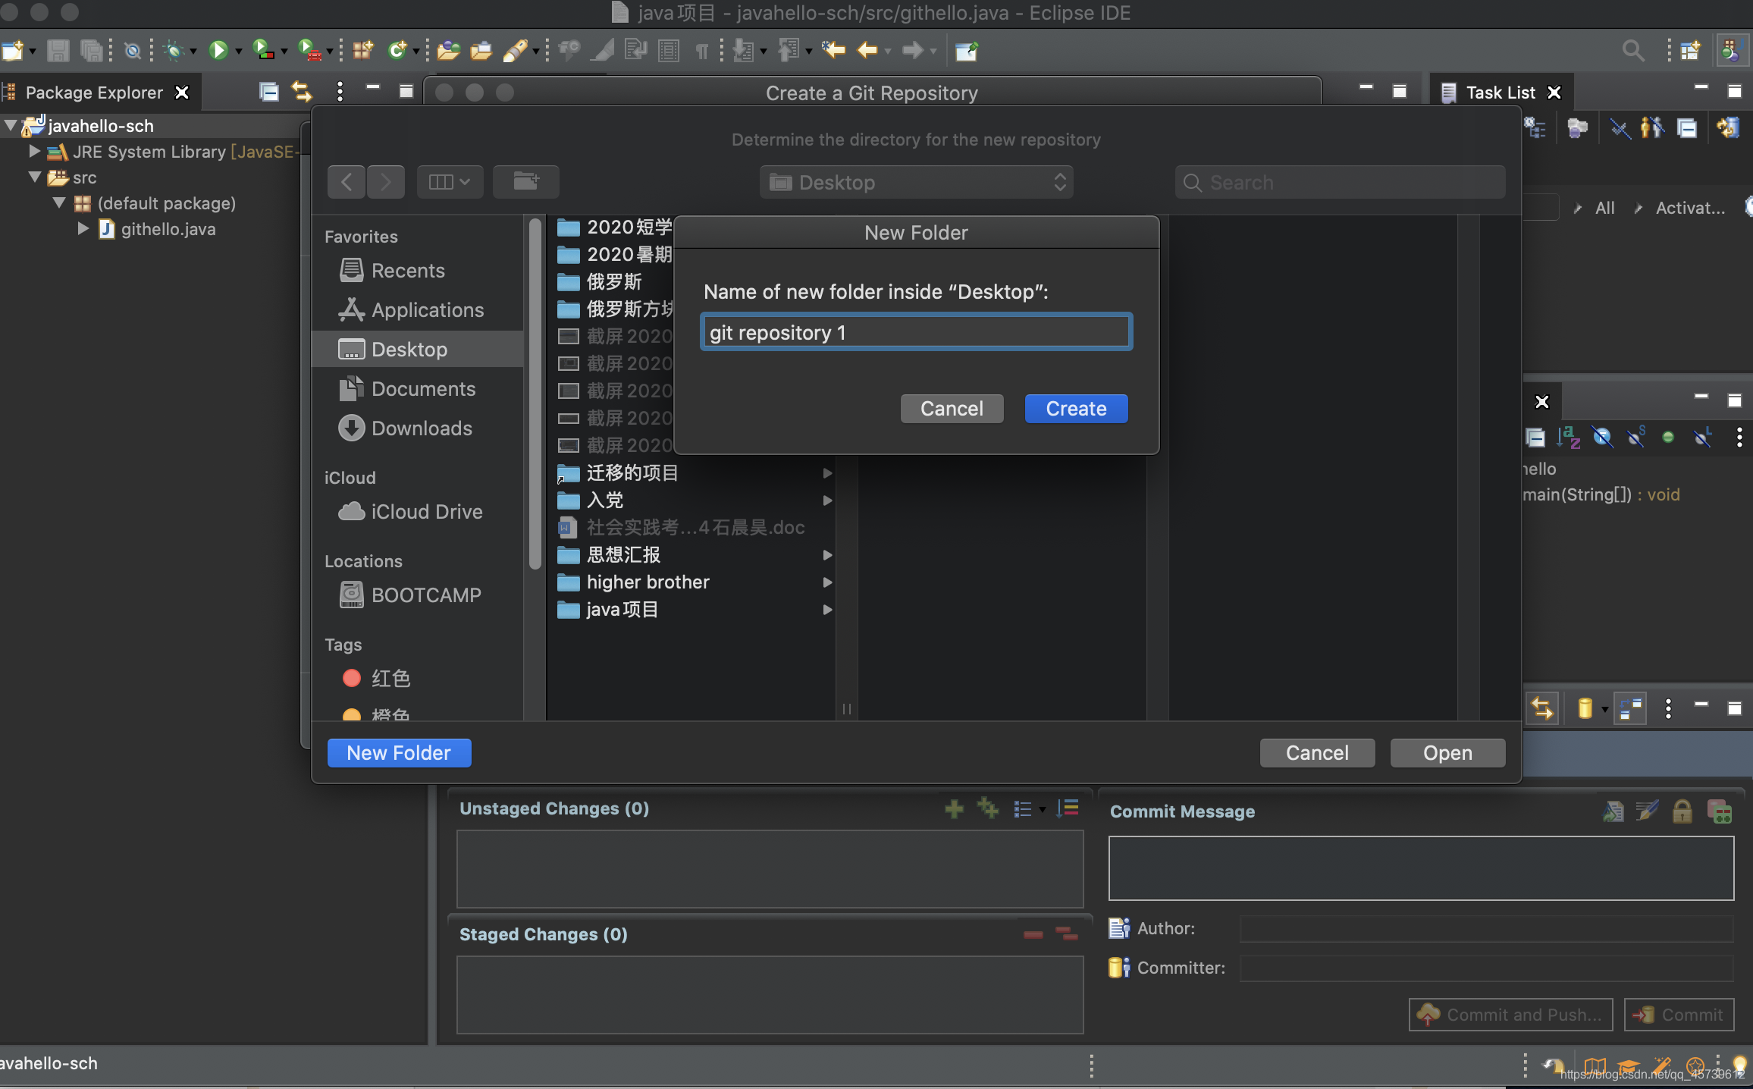
Task: Click the remove staged changes icon
Action: 1032,934
